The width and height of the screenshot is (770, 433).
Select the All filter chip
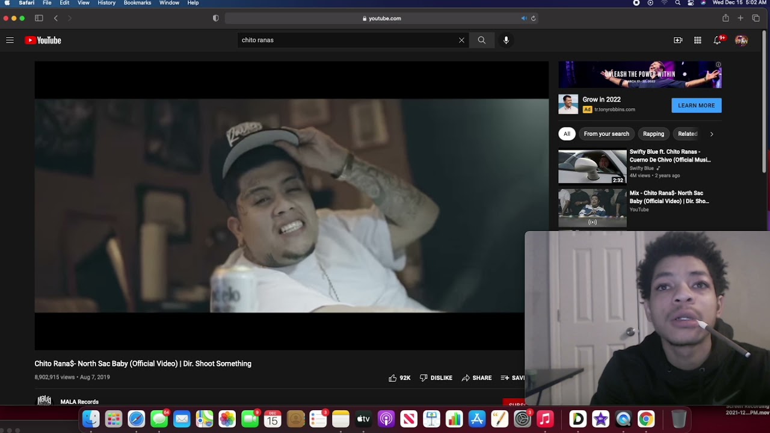pos(567,134)
